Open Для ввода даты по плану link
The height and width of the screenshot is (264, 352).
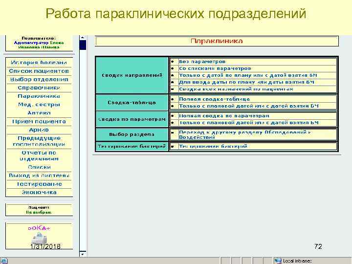[x=246, y=82]
